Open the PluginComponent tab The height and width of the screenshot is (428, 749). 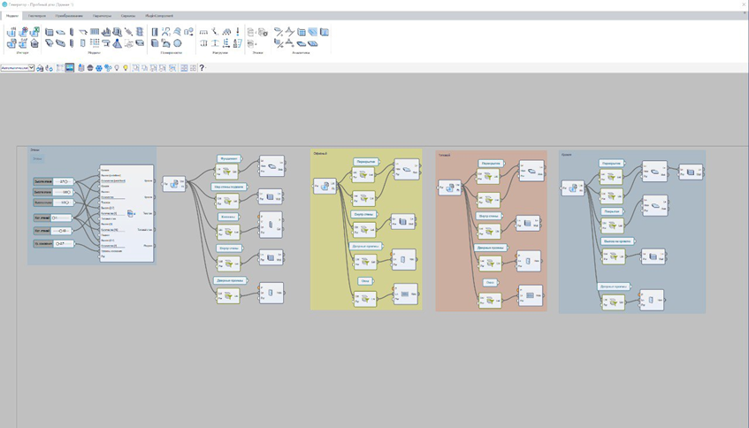coord(159,16)
